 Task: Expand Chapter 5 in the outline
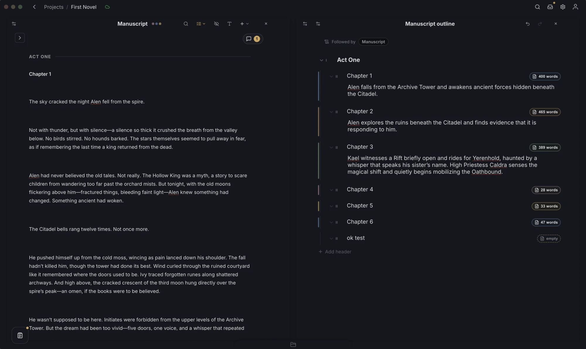[x=331, y=206]
